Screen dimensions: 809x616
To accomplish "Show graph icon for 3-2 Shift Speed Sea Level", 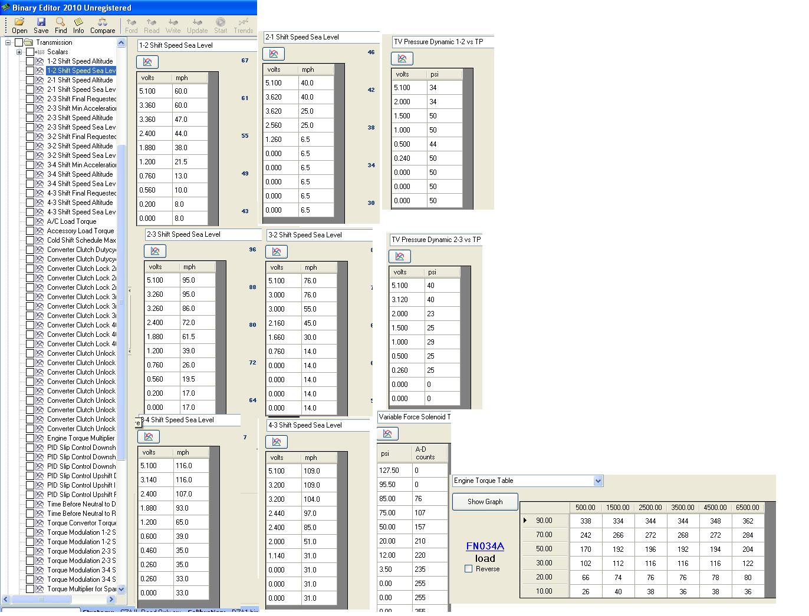I will 277,251.
